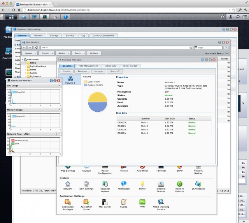Click the Remove volume button
Image resolution: width=249 pixels, height=223 pixels.
pos(82,71)
